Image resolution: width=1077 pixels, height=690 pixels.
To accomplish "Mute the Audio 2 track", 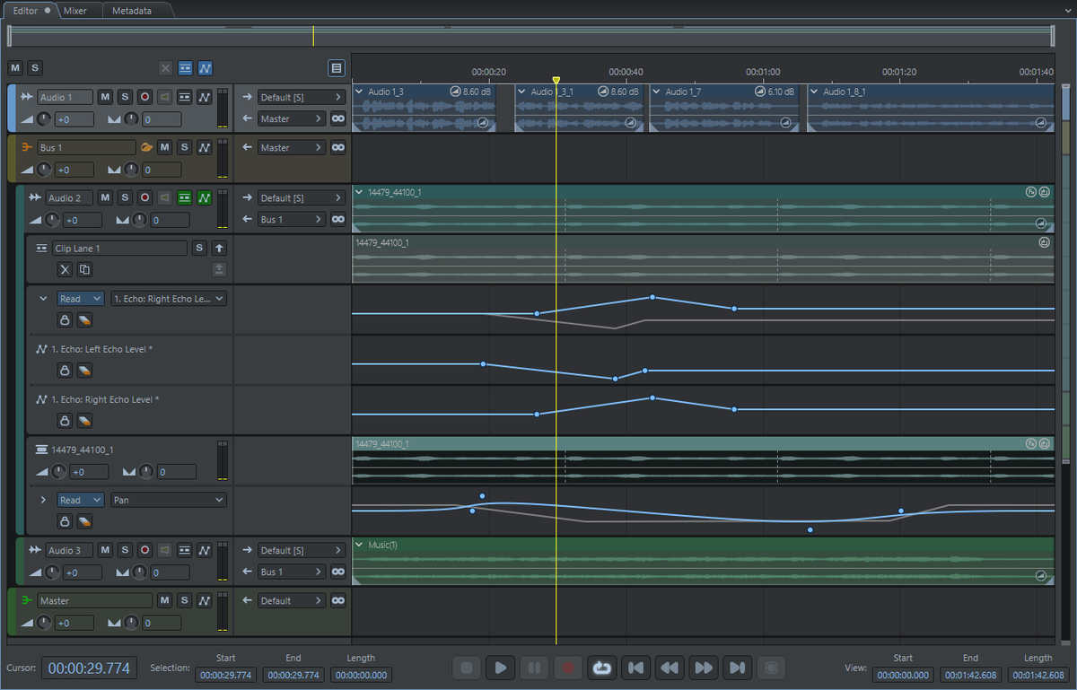I will tap(105, 197).
